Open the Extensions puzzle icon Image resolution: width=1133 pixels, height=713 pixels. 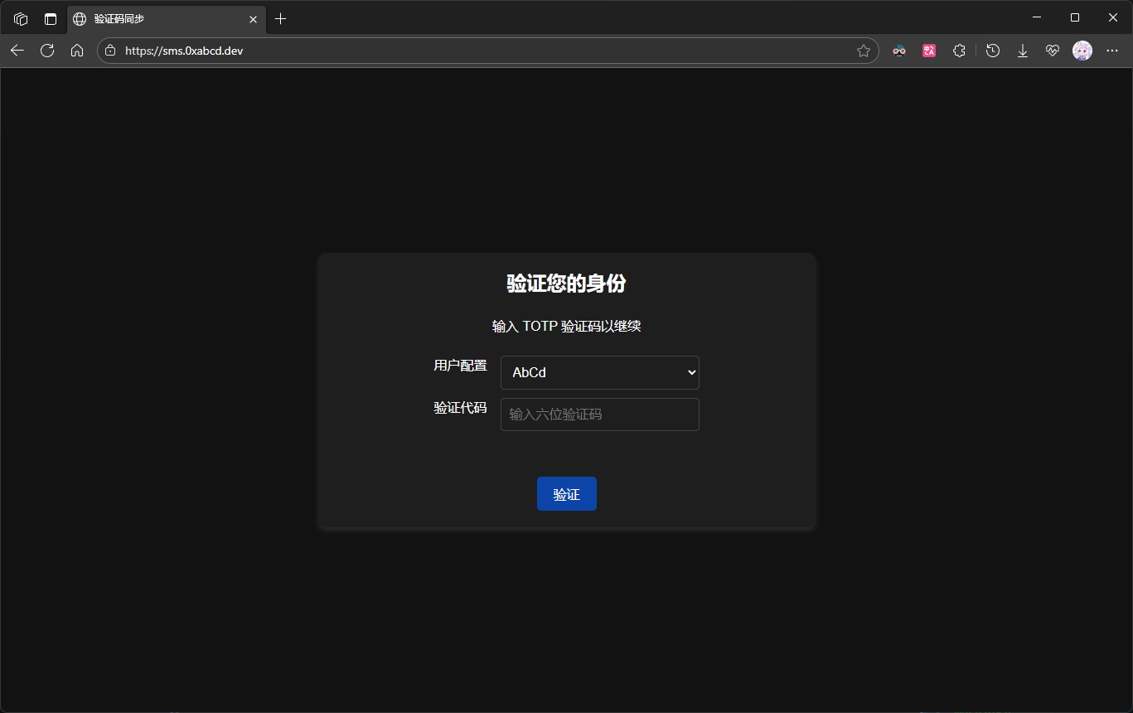click(x=959, y=51)
